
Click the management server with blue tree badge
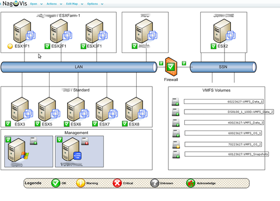[72, 149]
